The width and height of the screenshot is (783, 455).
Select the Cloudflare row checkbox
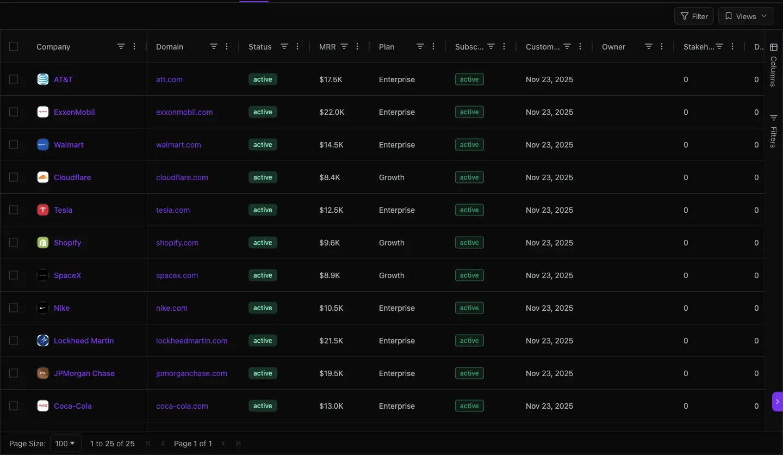14,177
